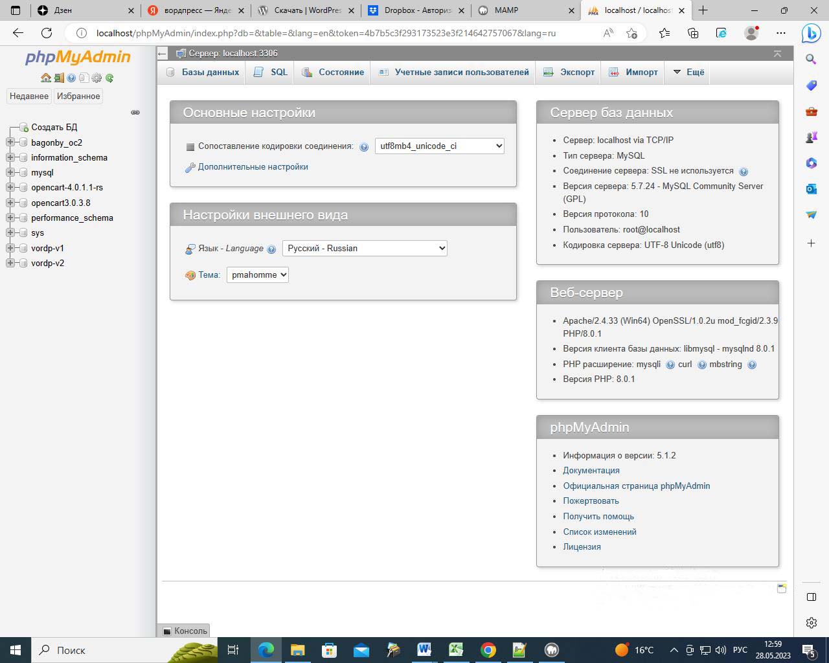Collapse the top server panel arrow
The height and width of the screenshot is (663, 829).
click(777, 54)
